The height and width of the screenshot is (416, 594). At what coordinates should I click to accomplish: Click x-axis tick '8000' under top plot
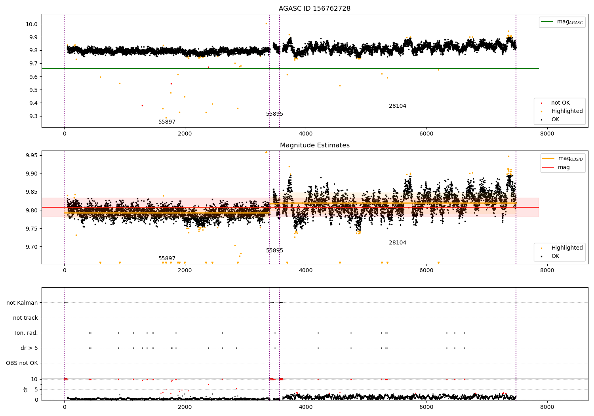click(547, 134)
